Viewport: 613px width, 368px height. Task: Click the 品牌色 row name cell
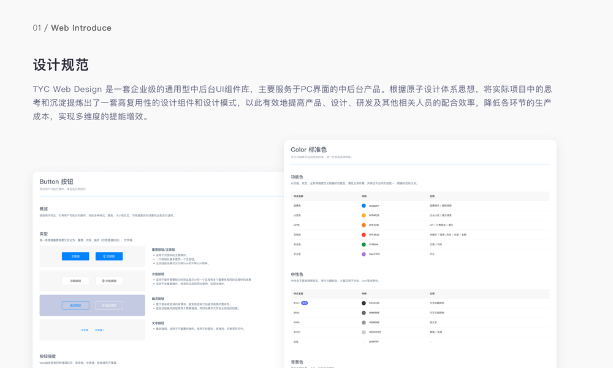297,205
